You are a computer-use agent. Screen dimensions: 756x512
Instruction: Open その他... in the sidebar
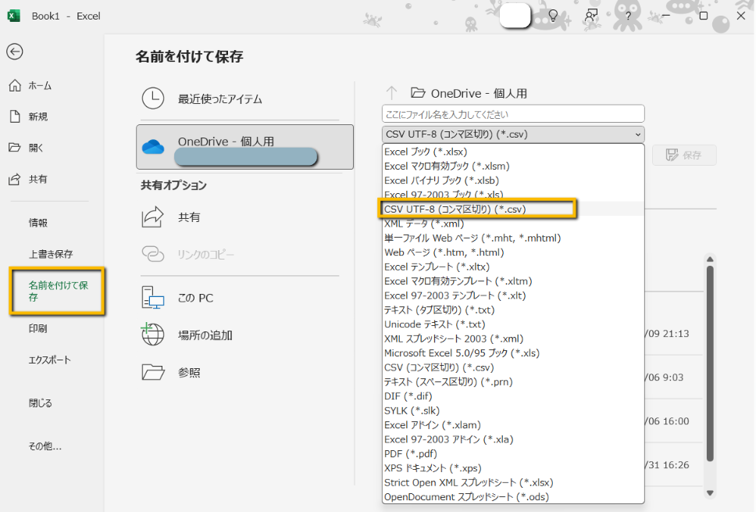(45, 446)
